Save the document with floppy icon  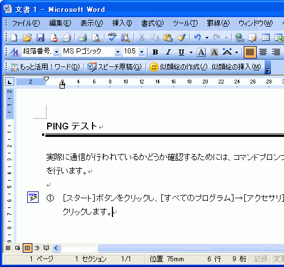point(40,37)
